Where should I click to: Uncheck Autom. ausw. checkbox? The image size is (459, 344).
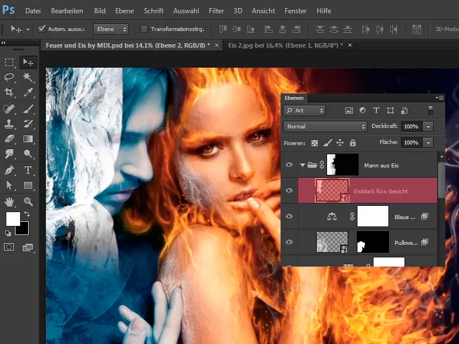[41, 29]
